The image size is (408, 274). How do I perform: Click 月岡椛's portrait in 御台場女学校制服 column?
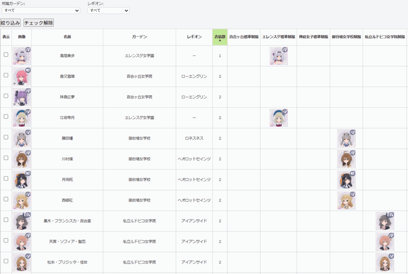point(346,180)
